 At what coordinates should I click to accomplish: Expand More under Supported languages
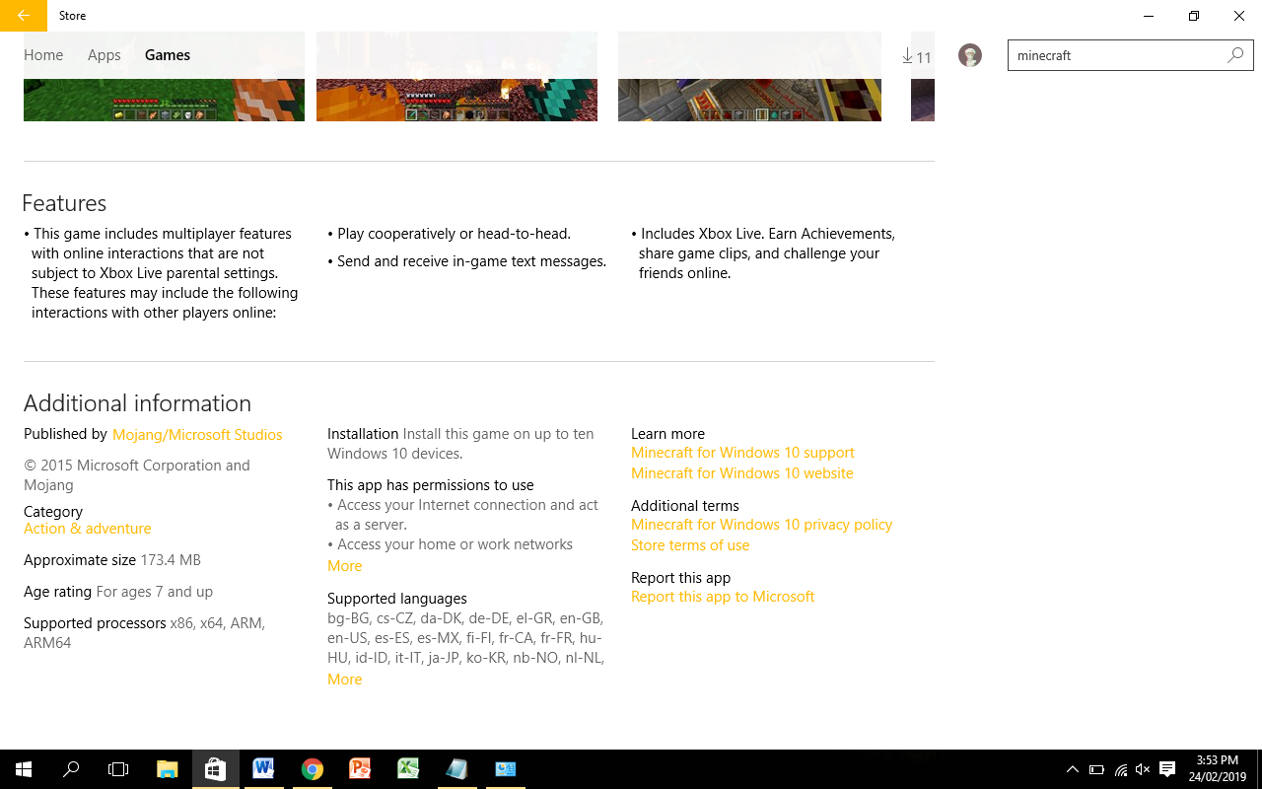coord(344,680)
